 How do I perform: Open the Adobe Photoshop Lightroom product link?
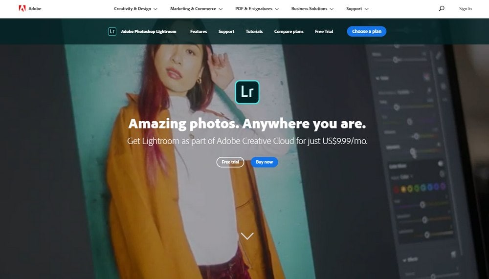[x=149, y=31]
